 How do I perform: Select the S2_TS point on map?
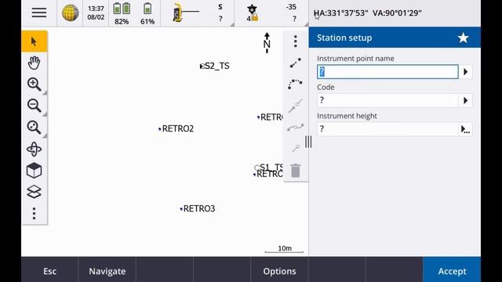[x=214, y=66]
